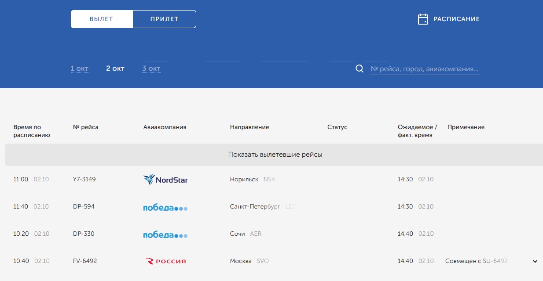The image size is (543, 281).
Task: Click expected time 14:40 for Сочи flight
Action: coord(405,234)
